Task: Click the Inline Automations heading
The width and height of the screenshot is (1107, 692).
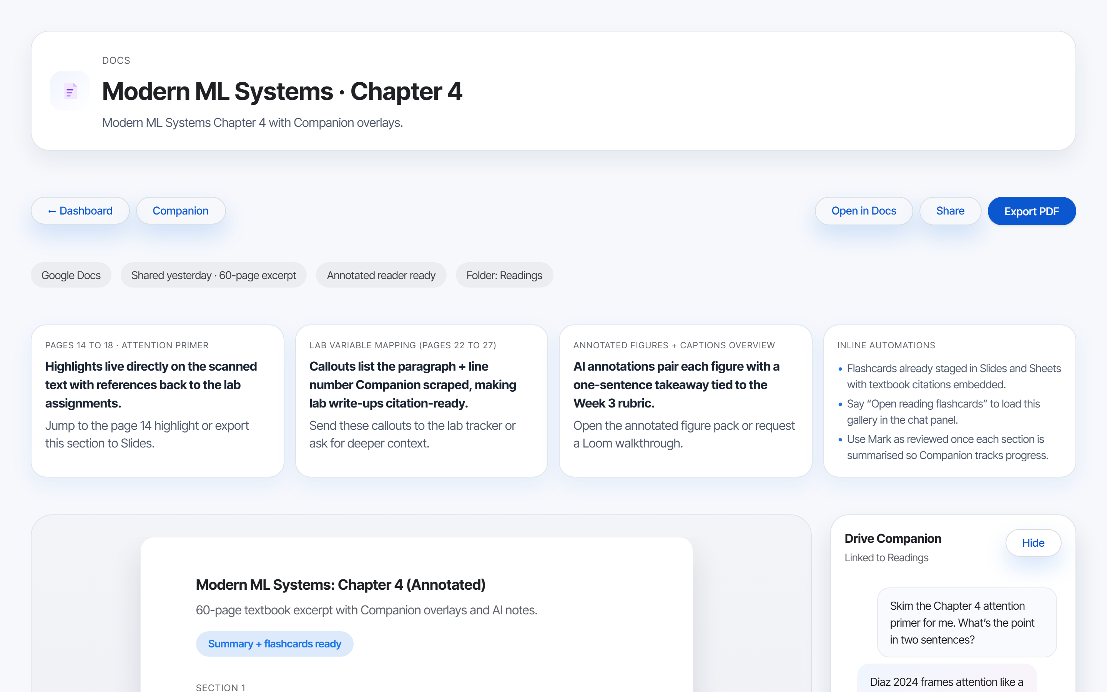Action: coord(886,345)
